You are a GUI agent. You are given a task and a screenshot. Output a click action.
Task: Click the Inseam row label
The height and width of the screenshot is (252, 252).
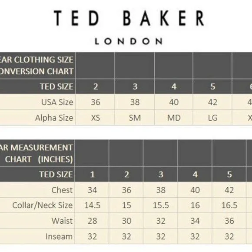coord(59,236)
